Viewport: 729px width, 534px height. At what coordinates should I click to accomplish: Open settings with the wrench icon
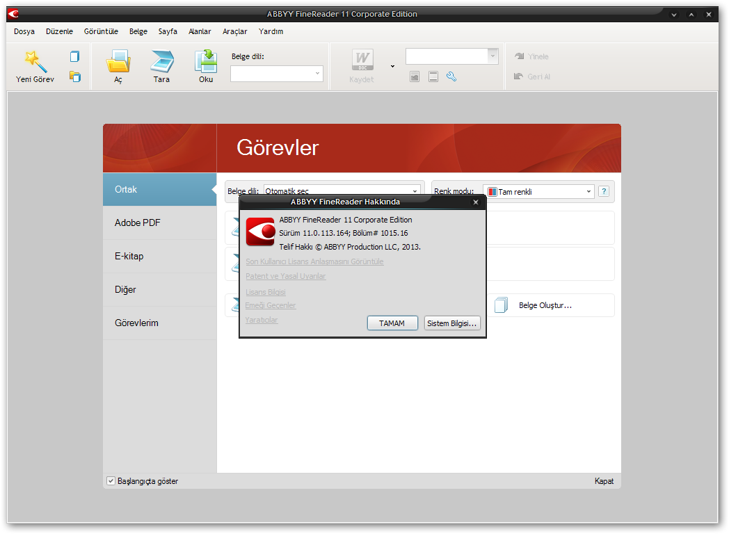(451, 76)
